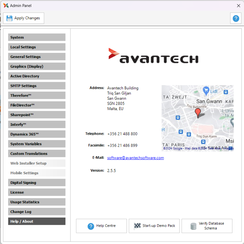Click the Help Centre question mark icon
This screenshot has height=244, width=244.
click(x=91, y=226)
